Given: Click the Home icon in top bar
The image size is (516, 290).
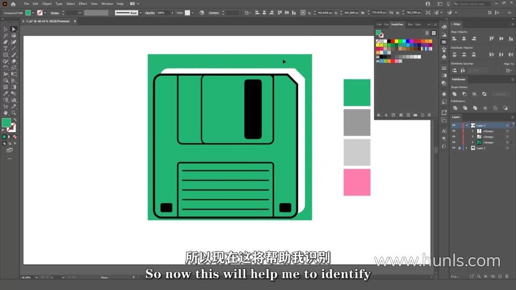Looking at the screenshot, I should 13,4.
